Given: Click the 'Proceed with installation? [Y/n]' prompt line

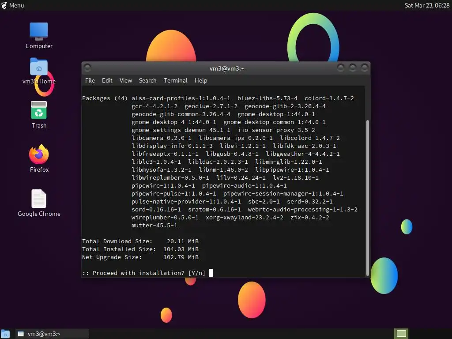Looking at the screenshot, I should [x=143, y=273].
